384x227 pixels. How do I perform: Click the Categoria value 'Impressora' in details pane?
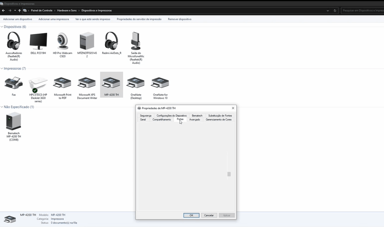point(57,219)
